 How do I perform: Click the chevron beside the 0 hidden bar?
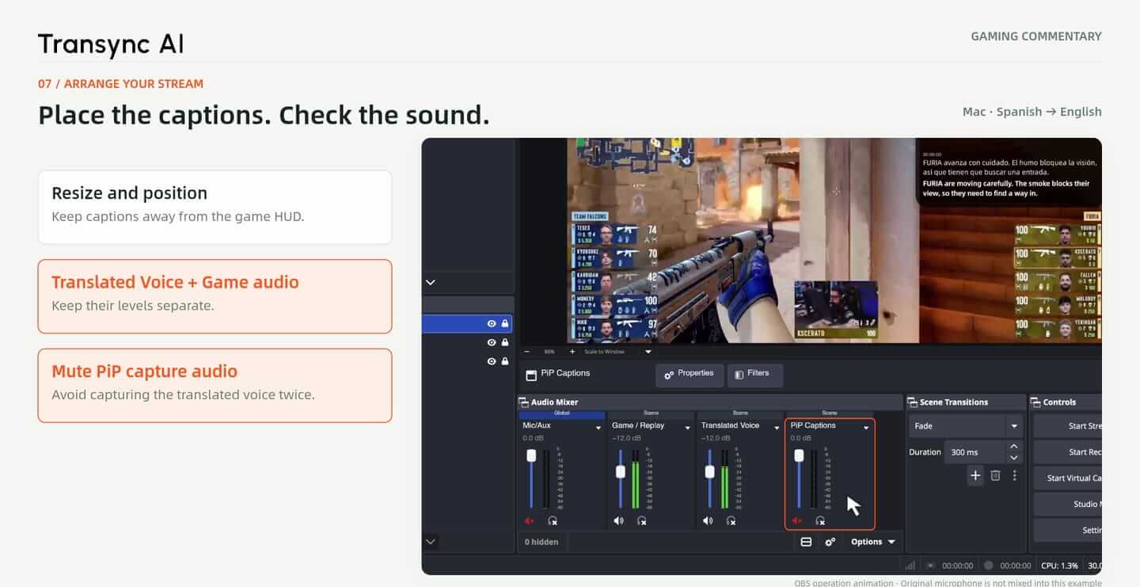(x=431, y=542)
